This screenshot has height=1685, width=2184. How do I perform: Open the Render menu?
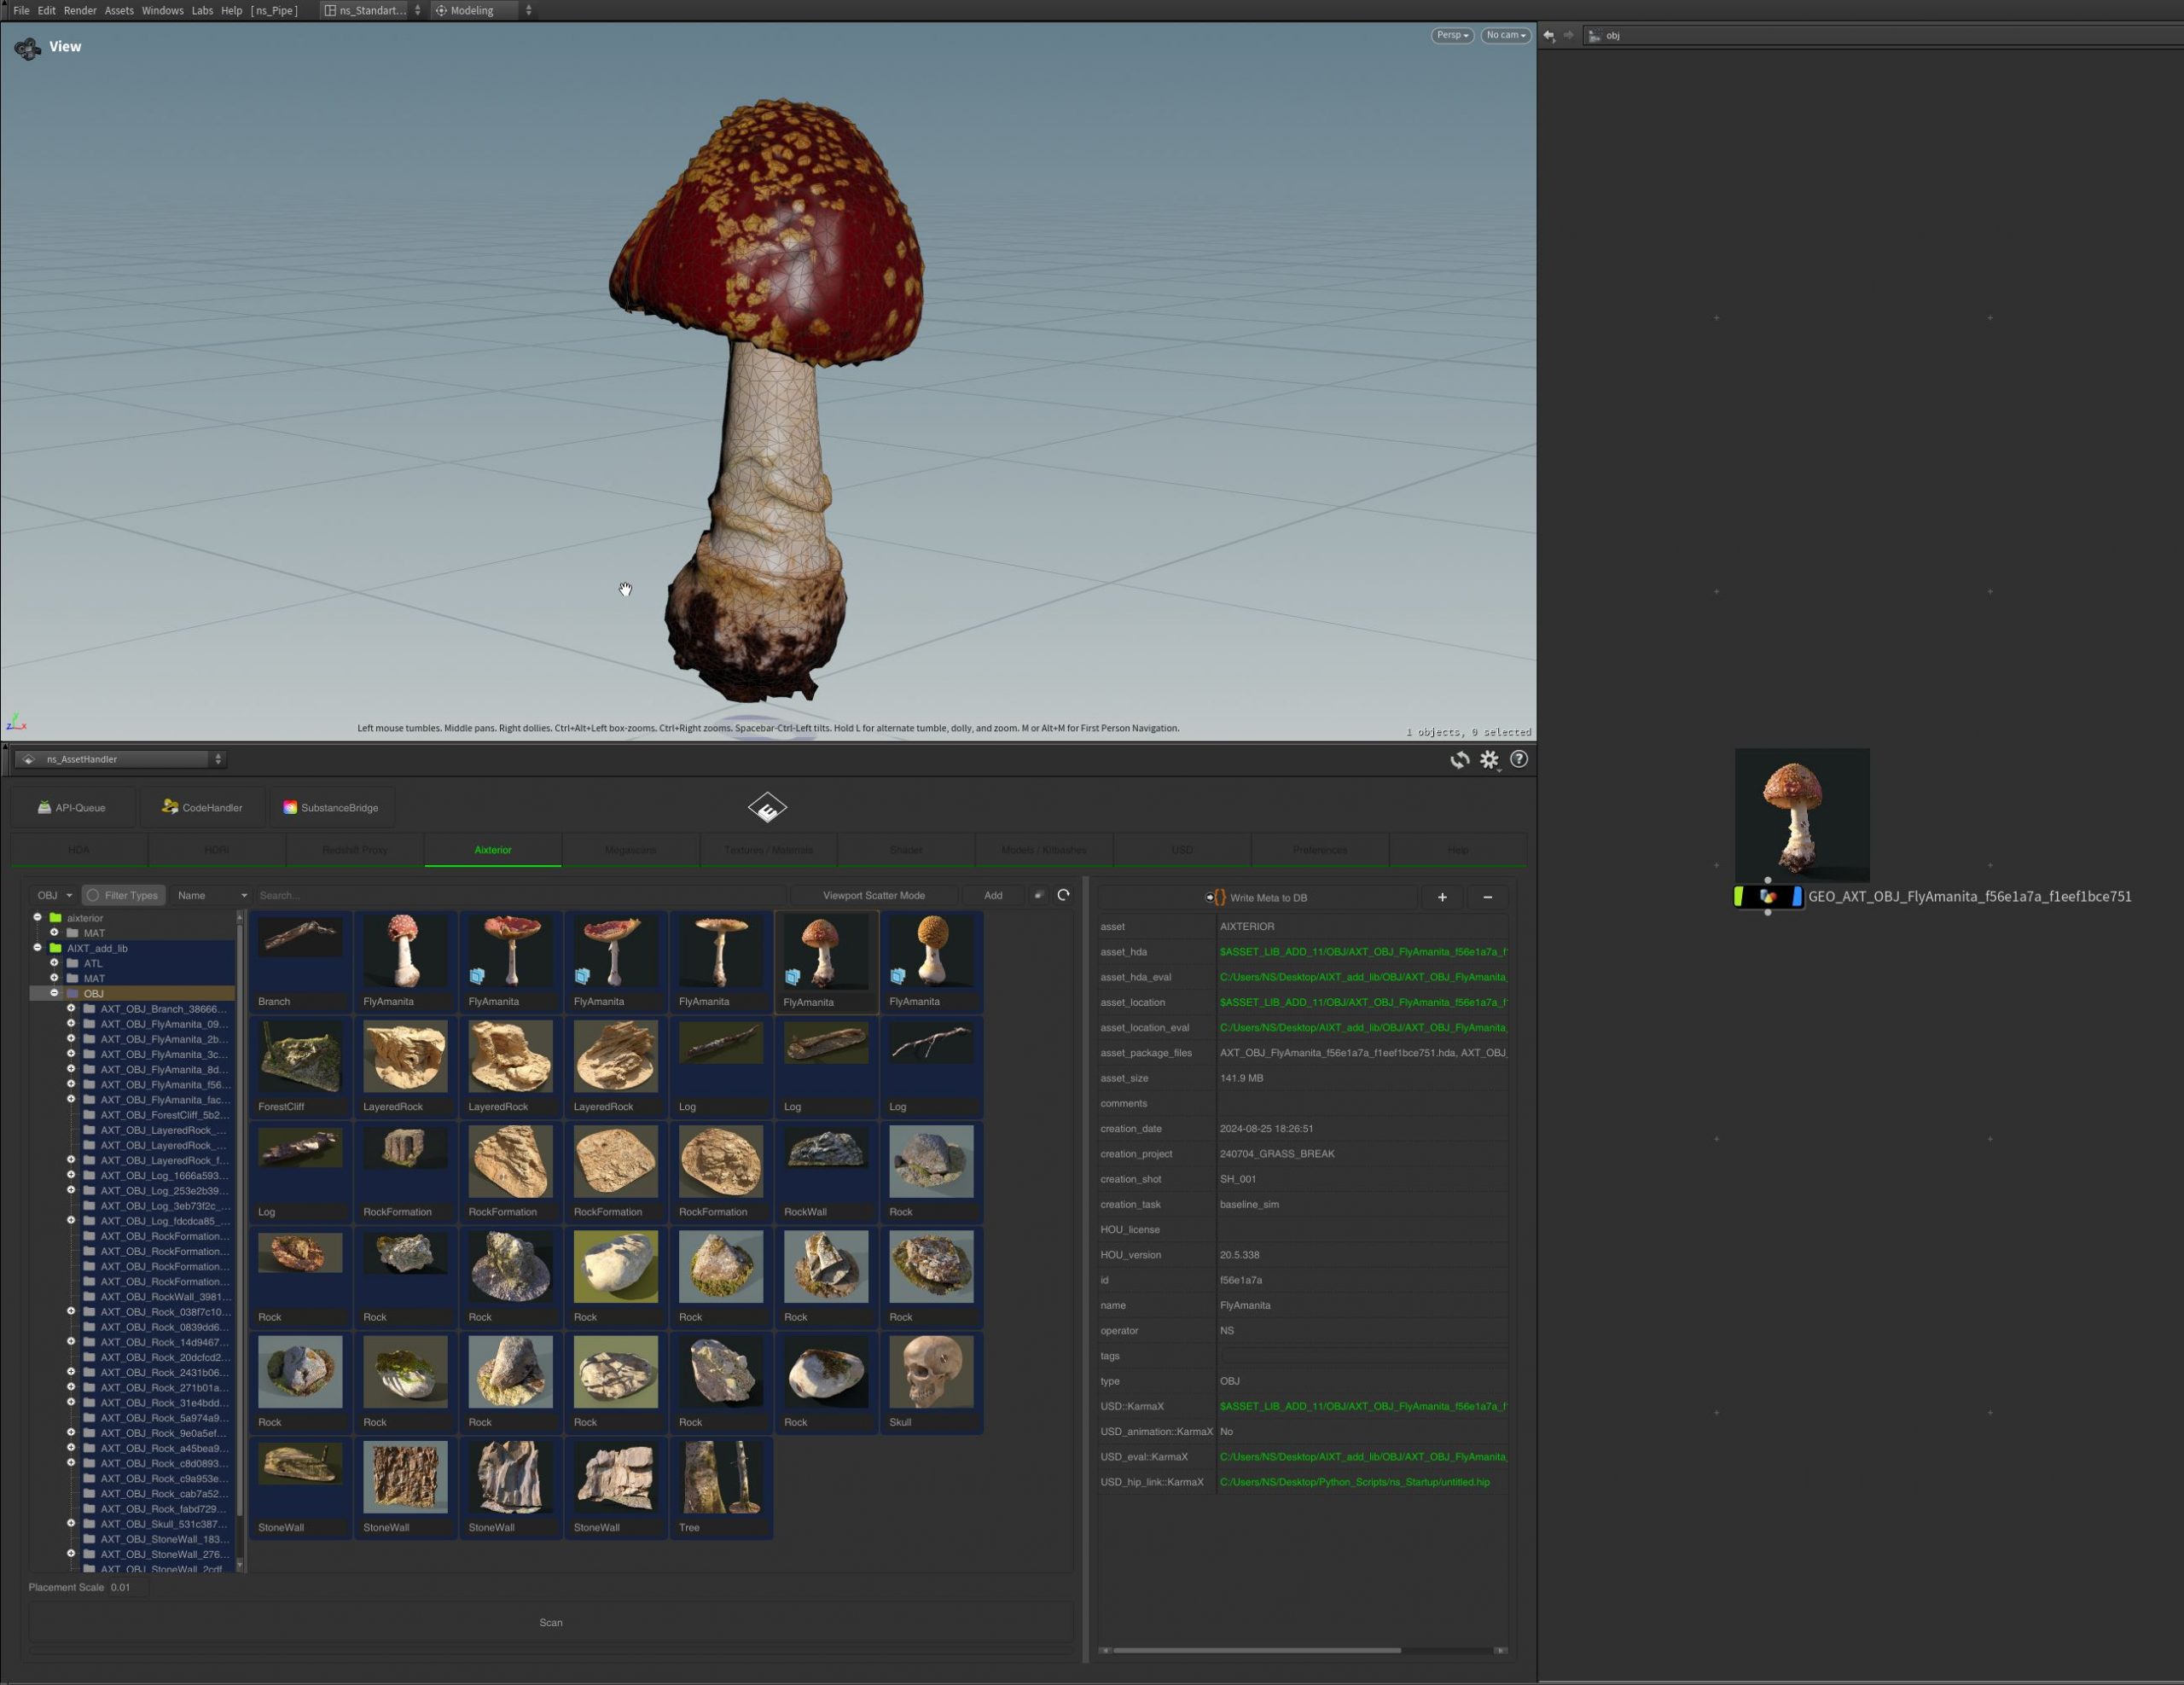(x=80, y=10)
